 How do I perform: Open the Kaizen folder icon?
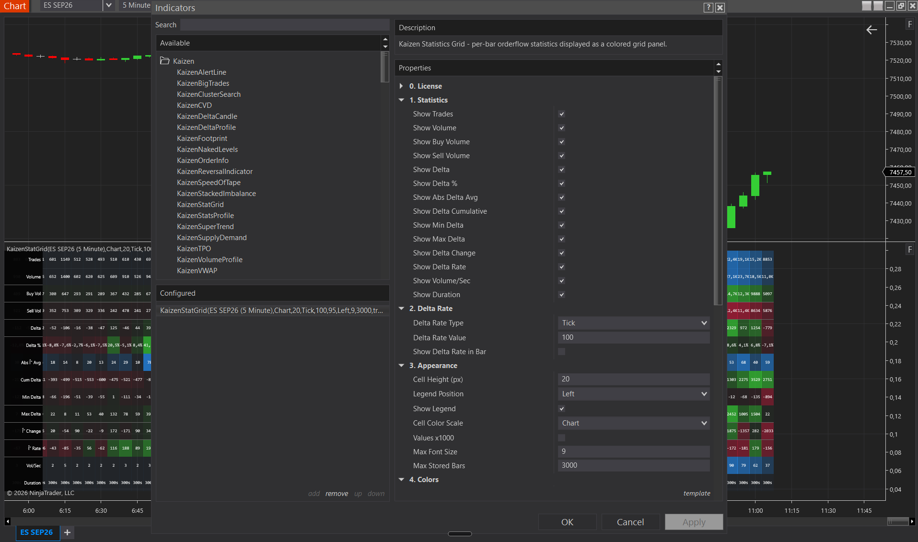pyautogui.click(x=164, y=61)
